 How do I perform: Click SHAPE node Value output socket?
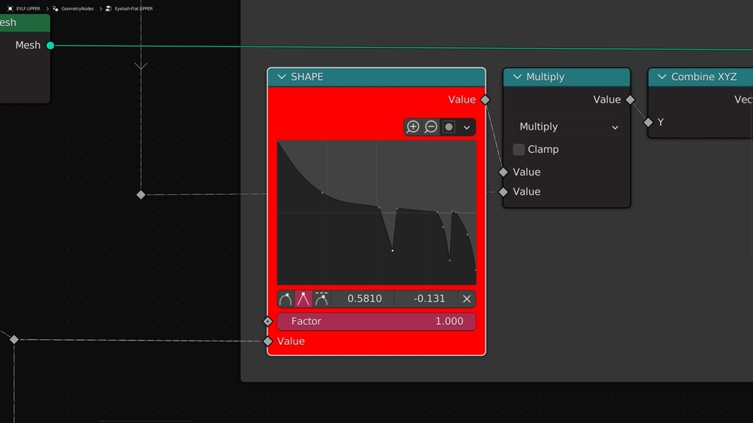tap(486, 100)
